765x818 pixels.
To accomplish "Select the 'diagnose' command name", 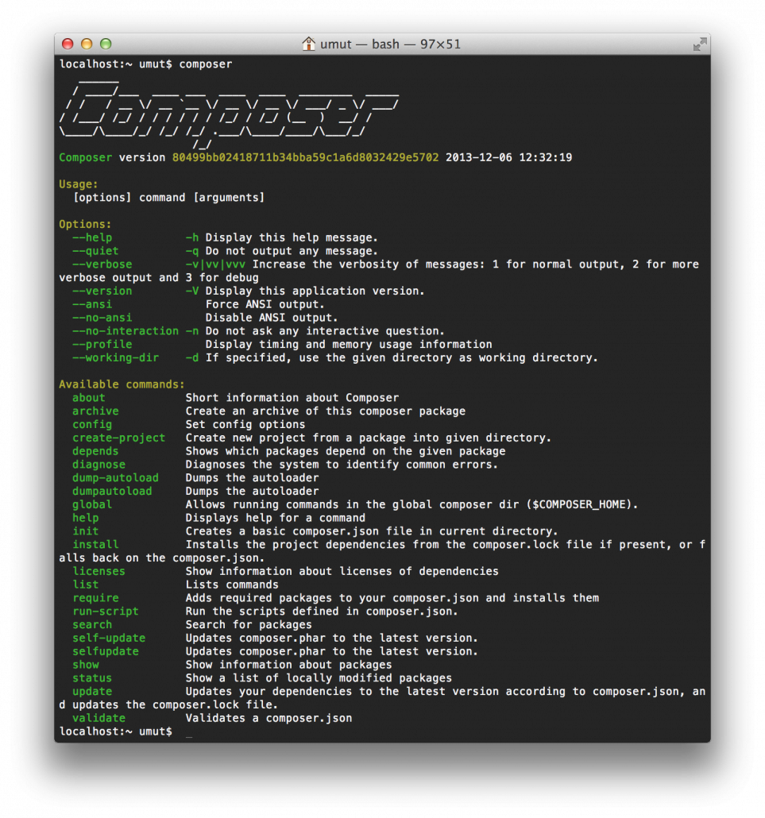I will (x=99, y=465).
